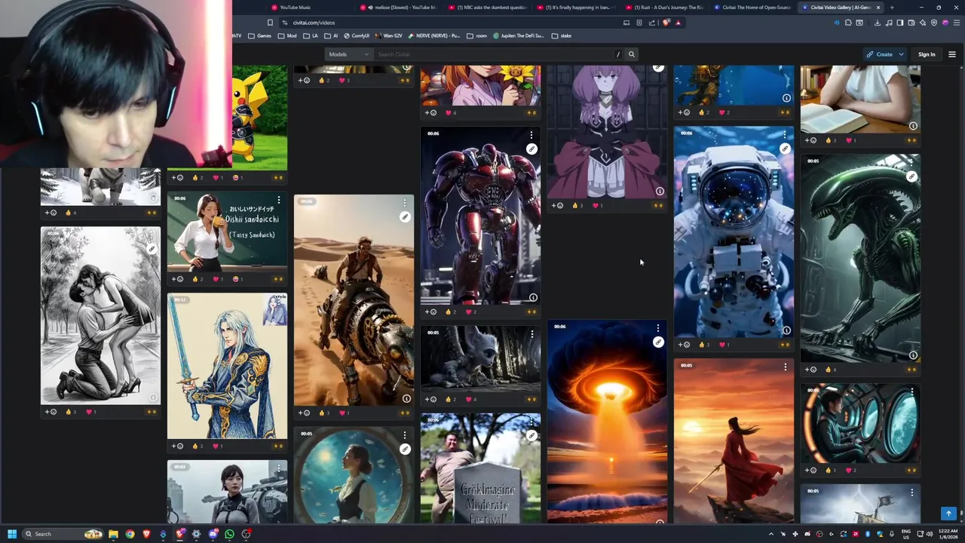Add reaction to desert rider video
965x543 pixels.
[x=304, y=413]
